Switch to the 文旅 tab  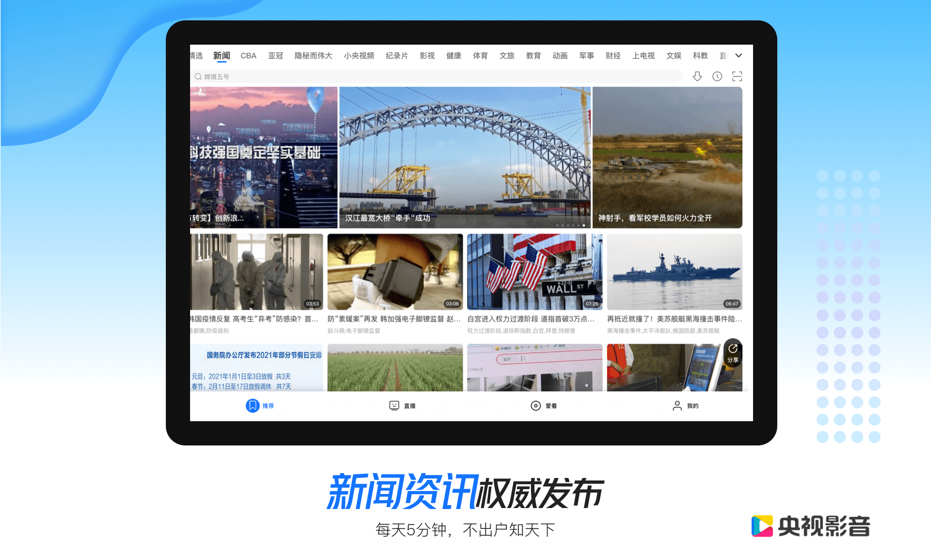pos(507,55)
